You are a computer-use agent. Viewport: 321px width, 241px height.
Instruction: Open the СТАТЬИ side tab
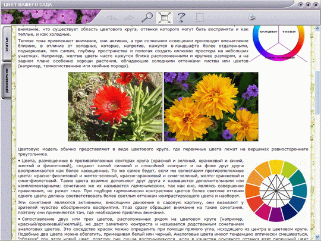(x=7, y=44)
